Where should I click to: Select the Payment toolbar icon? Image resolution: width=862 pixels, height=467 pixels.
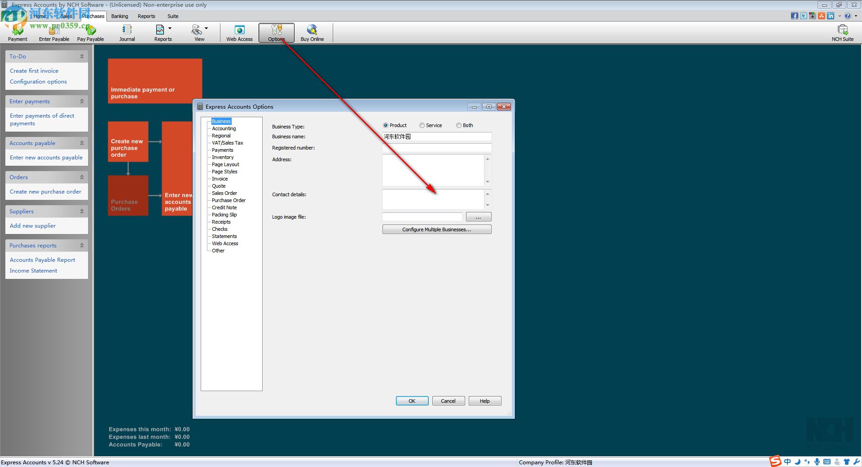(17, 31)
